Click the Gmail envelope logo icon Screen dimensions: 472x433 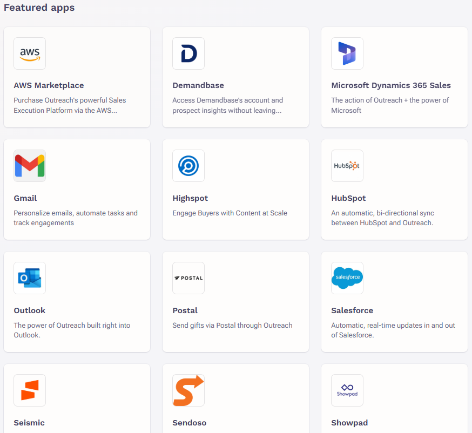coord(30,166)
